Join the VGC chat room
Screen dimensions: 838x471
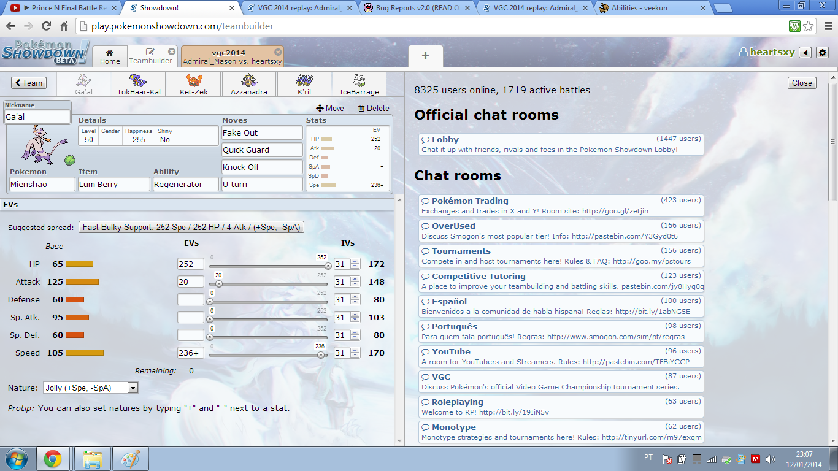(x=561, y=381)
